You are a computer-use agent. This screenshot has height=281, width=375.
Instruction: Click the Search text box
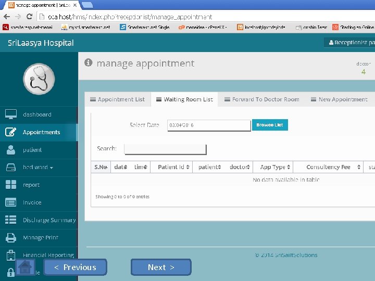tap(165, 149)
